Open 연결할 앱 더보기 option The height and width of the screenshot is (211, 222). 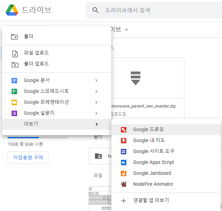[166, 200]
